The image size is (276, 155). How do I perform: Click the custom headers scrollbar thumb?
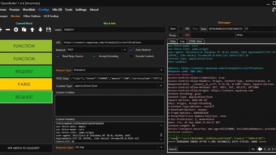click(x=161, y=135)
